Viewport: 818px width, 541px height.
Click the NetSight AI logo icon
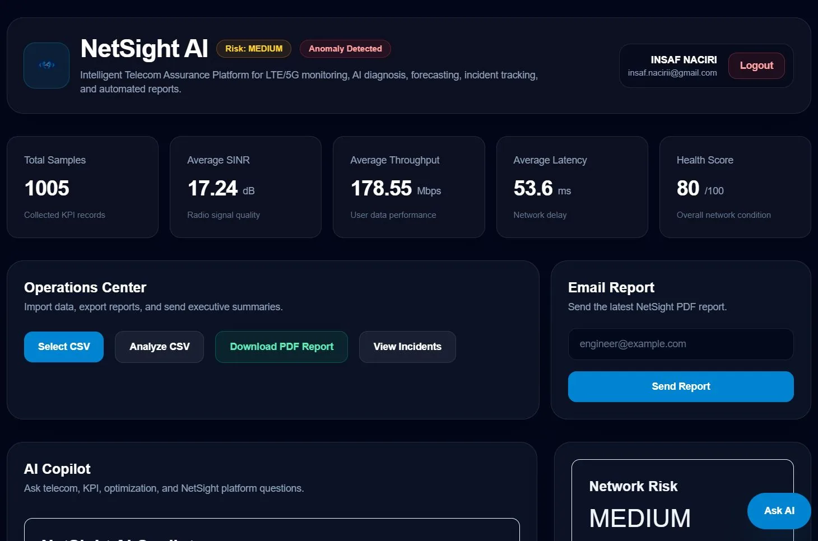pyautogui.click(x=47, y=66)
